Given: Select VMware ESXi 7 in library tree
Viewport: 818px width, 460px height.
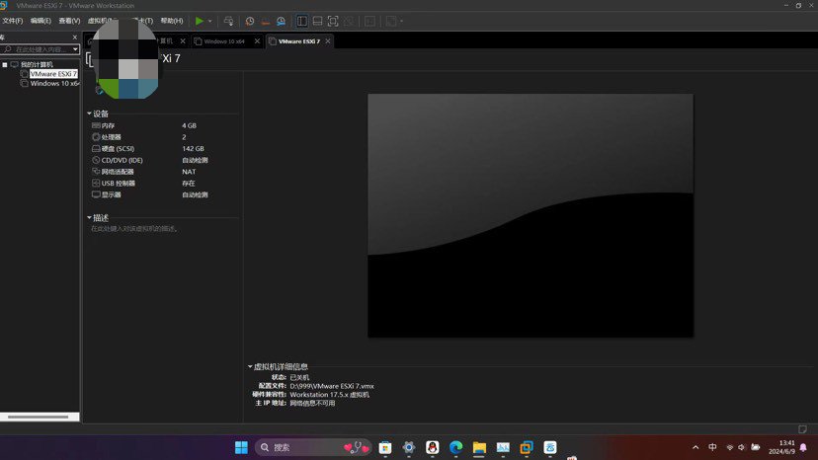Looking at the screenshot, I should pyautogui.click(x=53, y=74).
